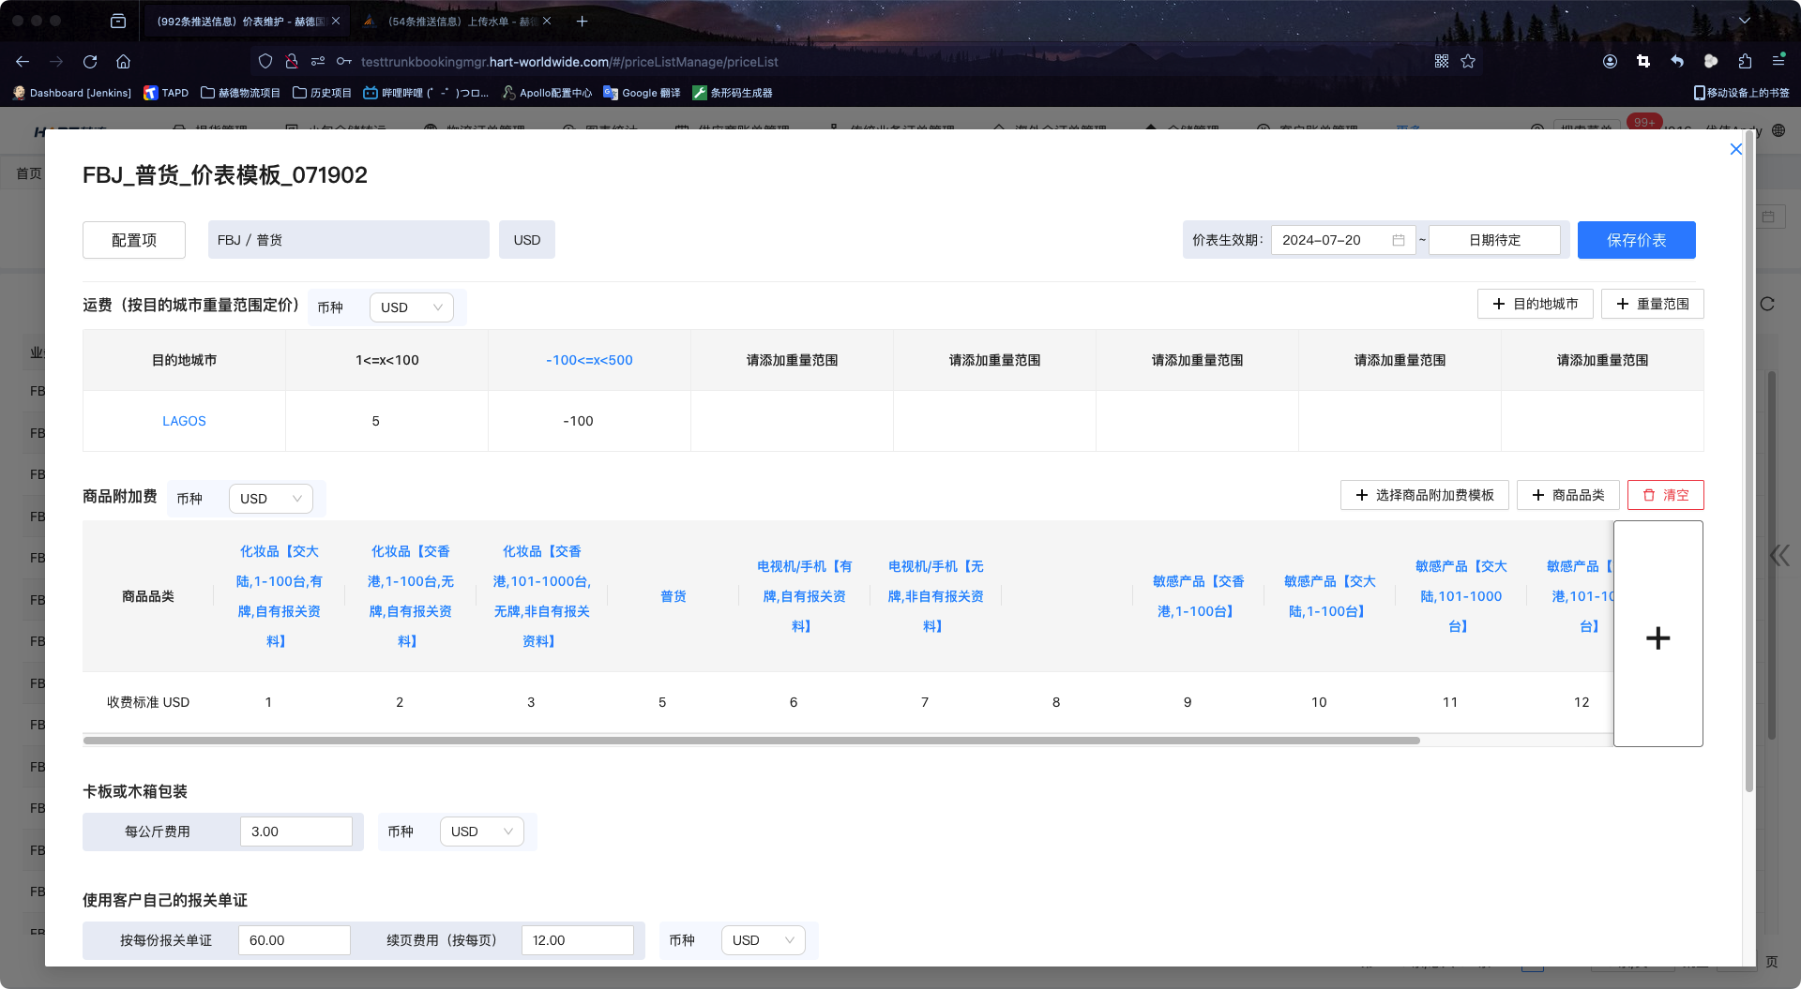Click the 每公斤费用 input field
Image resolution: width=1801 pixels, height=989 pixels.
coord(295,832)
